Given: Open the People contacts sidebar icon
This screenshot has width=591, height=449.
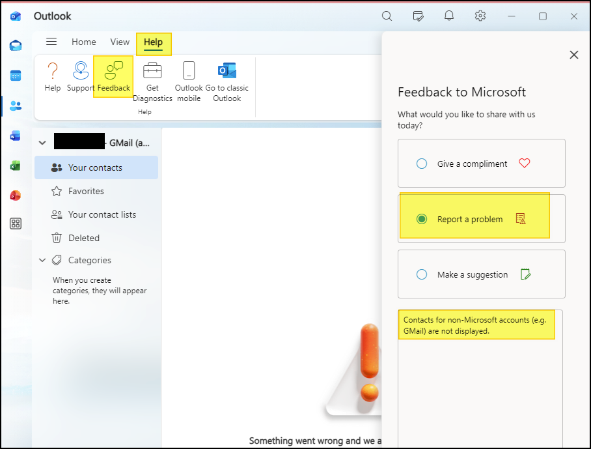Looking at the screenshot, I should tap(16, 106).
